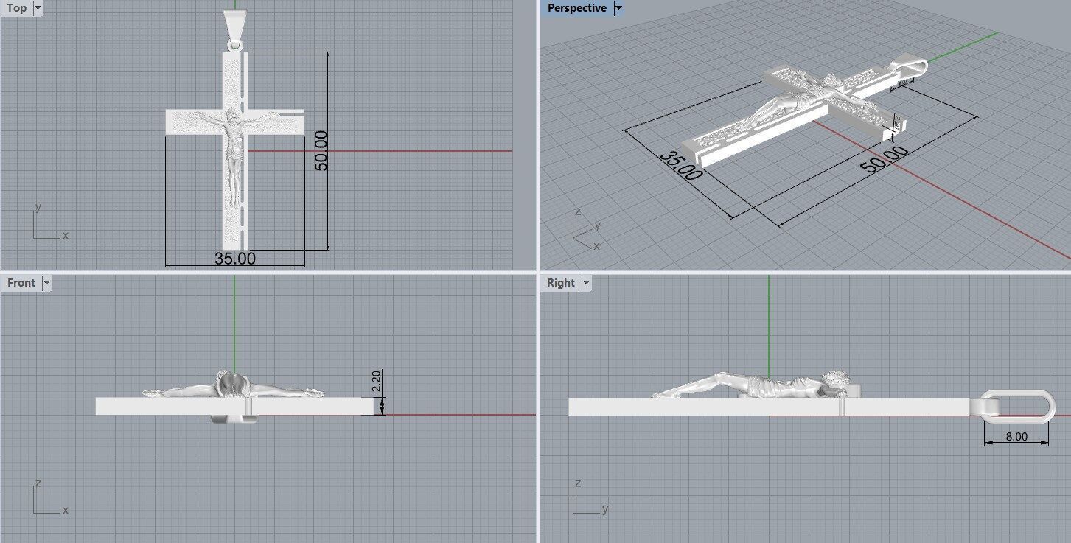
Task: Select the 50.00 dimension in Top view
Action: 321,151
